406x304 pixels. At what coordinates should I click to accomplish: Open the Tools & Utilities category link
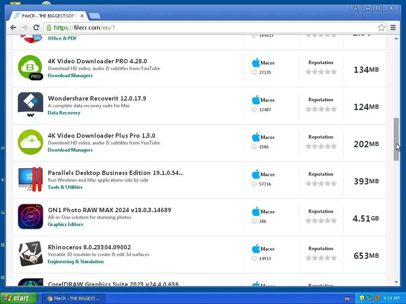click(x=65, y=187)
